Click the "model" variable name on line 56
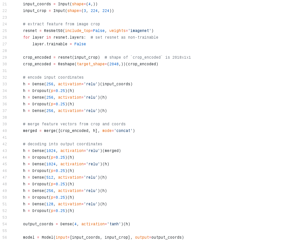This screenshot has height=241, width=299. coord(29,238)
